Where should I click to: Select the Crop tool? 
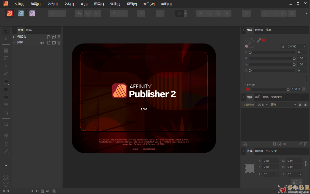6,124
